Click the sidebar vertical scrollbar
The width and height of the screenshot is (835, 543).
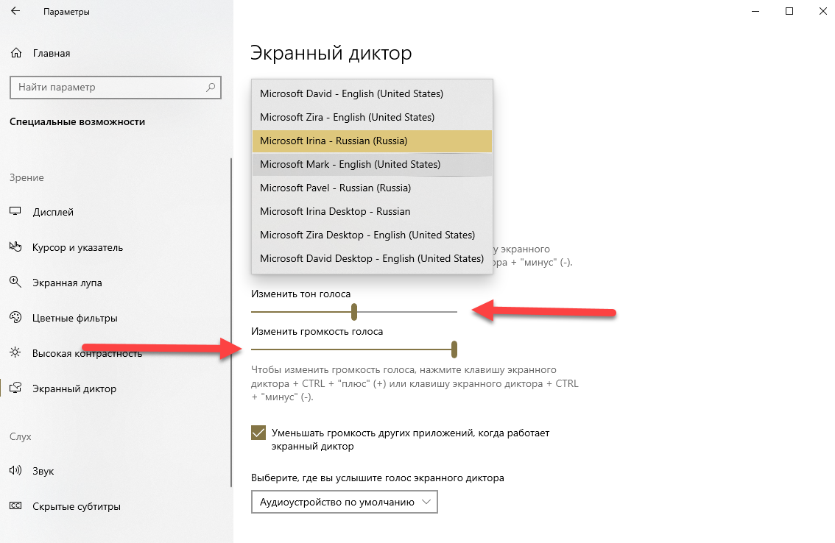point(231,322)
